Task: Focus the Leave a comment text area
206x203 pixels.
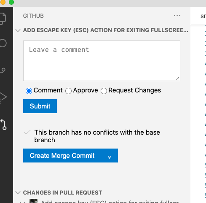Action: coord(102,61)
